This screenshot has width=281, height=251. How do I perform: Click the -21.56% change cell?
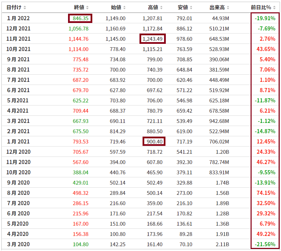click(x=265, y=244)
